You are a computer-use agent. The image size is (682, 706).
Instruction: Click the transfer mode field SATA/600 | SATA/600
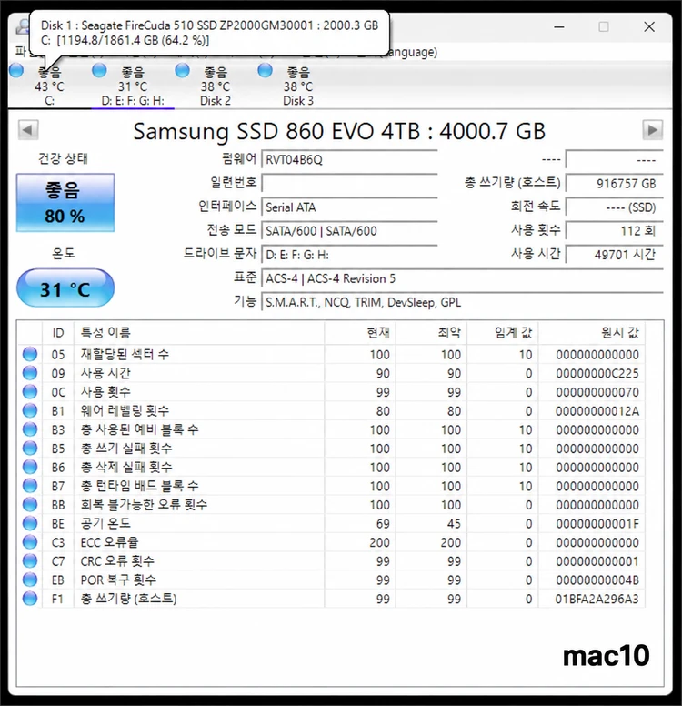pyautogui.click(x=349, y=231)
